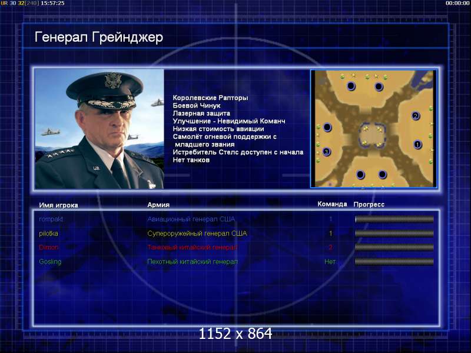
Task: Click the loading progress bar for Gosling
Action: [394, 261]
